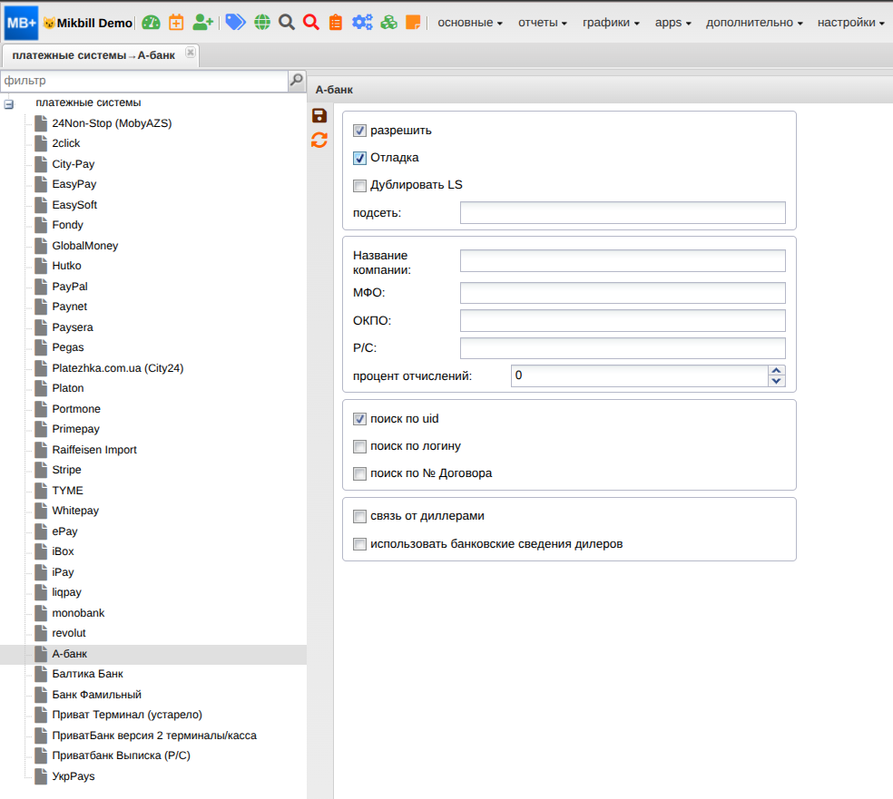893x799 pixels.
Task: Click the orange calendar plus icon
Action: click(x=177, y=23)
